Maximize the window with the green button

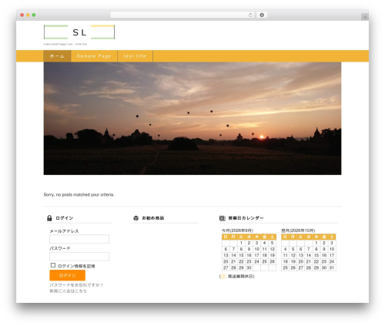[x=34, y=15]
